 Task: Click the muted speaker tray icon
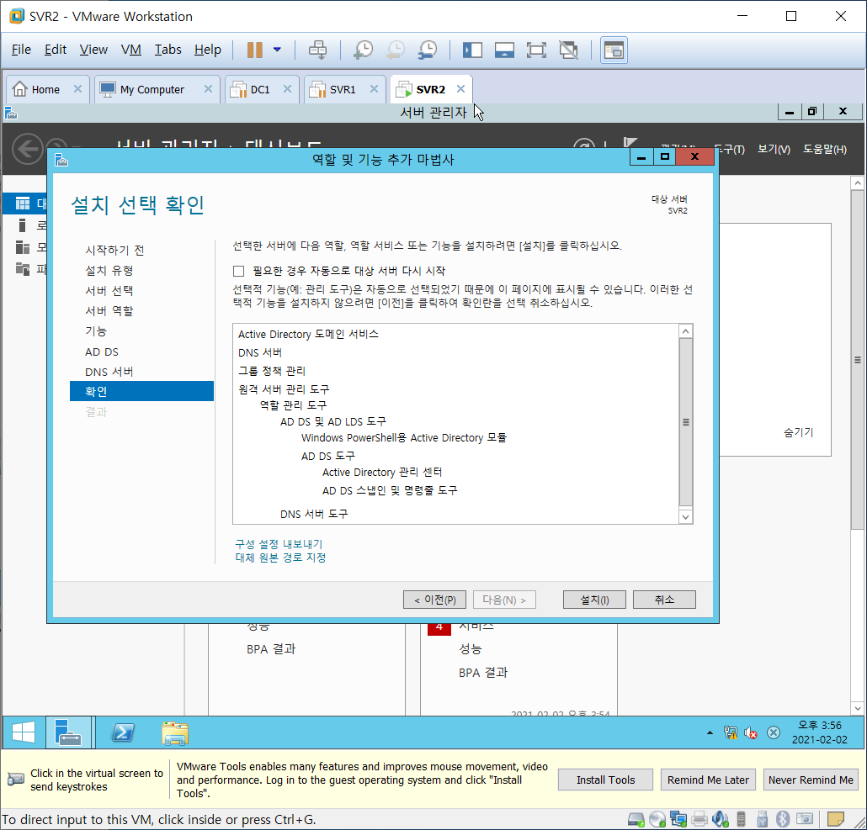(x=751, y=732)
